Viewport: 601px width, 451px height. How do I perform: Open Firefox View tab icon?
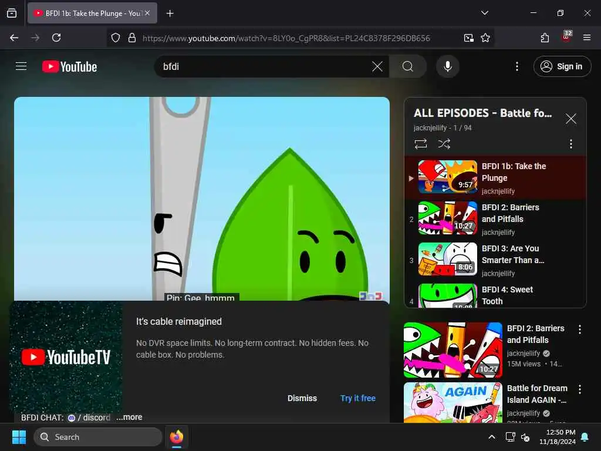pos(12,13)
